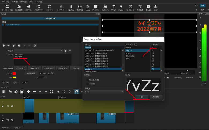Viewport: 209px width, 130px height.
Task: Remove selected filter with filter-list minus button
Action: point(8,46)
